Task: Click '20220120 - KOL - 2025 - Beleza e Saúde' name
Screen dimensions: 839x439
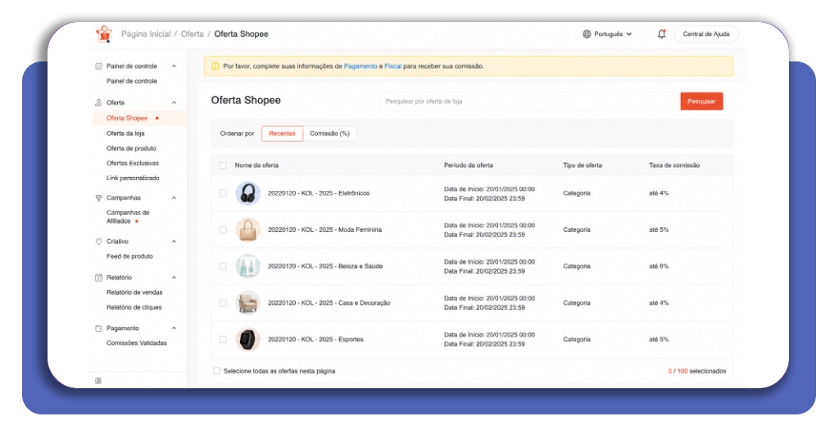Action: pos(324,266)
